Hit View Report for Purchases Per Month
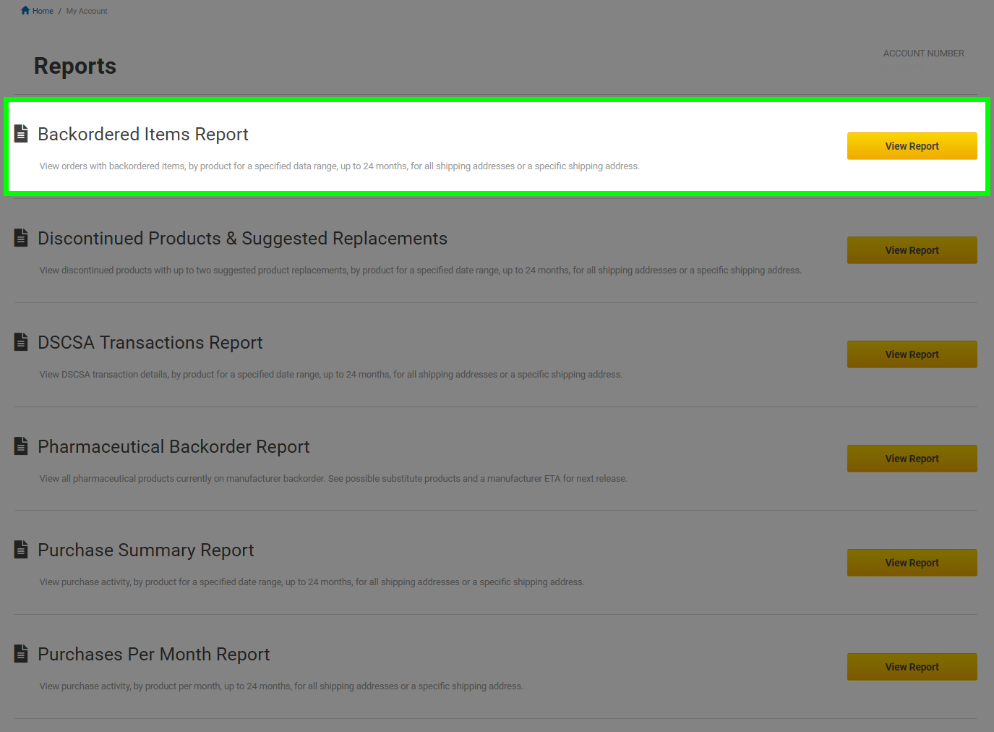This screenshot has width=994, height=732. click(912, 667)
